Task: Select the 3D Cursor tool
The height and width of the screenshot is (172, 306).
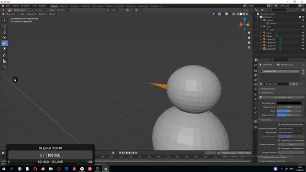Action: click(4, 25)
